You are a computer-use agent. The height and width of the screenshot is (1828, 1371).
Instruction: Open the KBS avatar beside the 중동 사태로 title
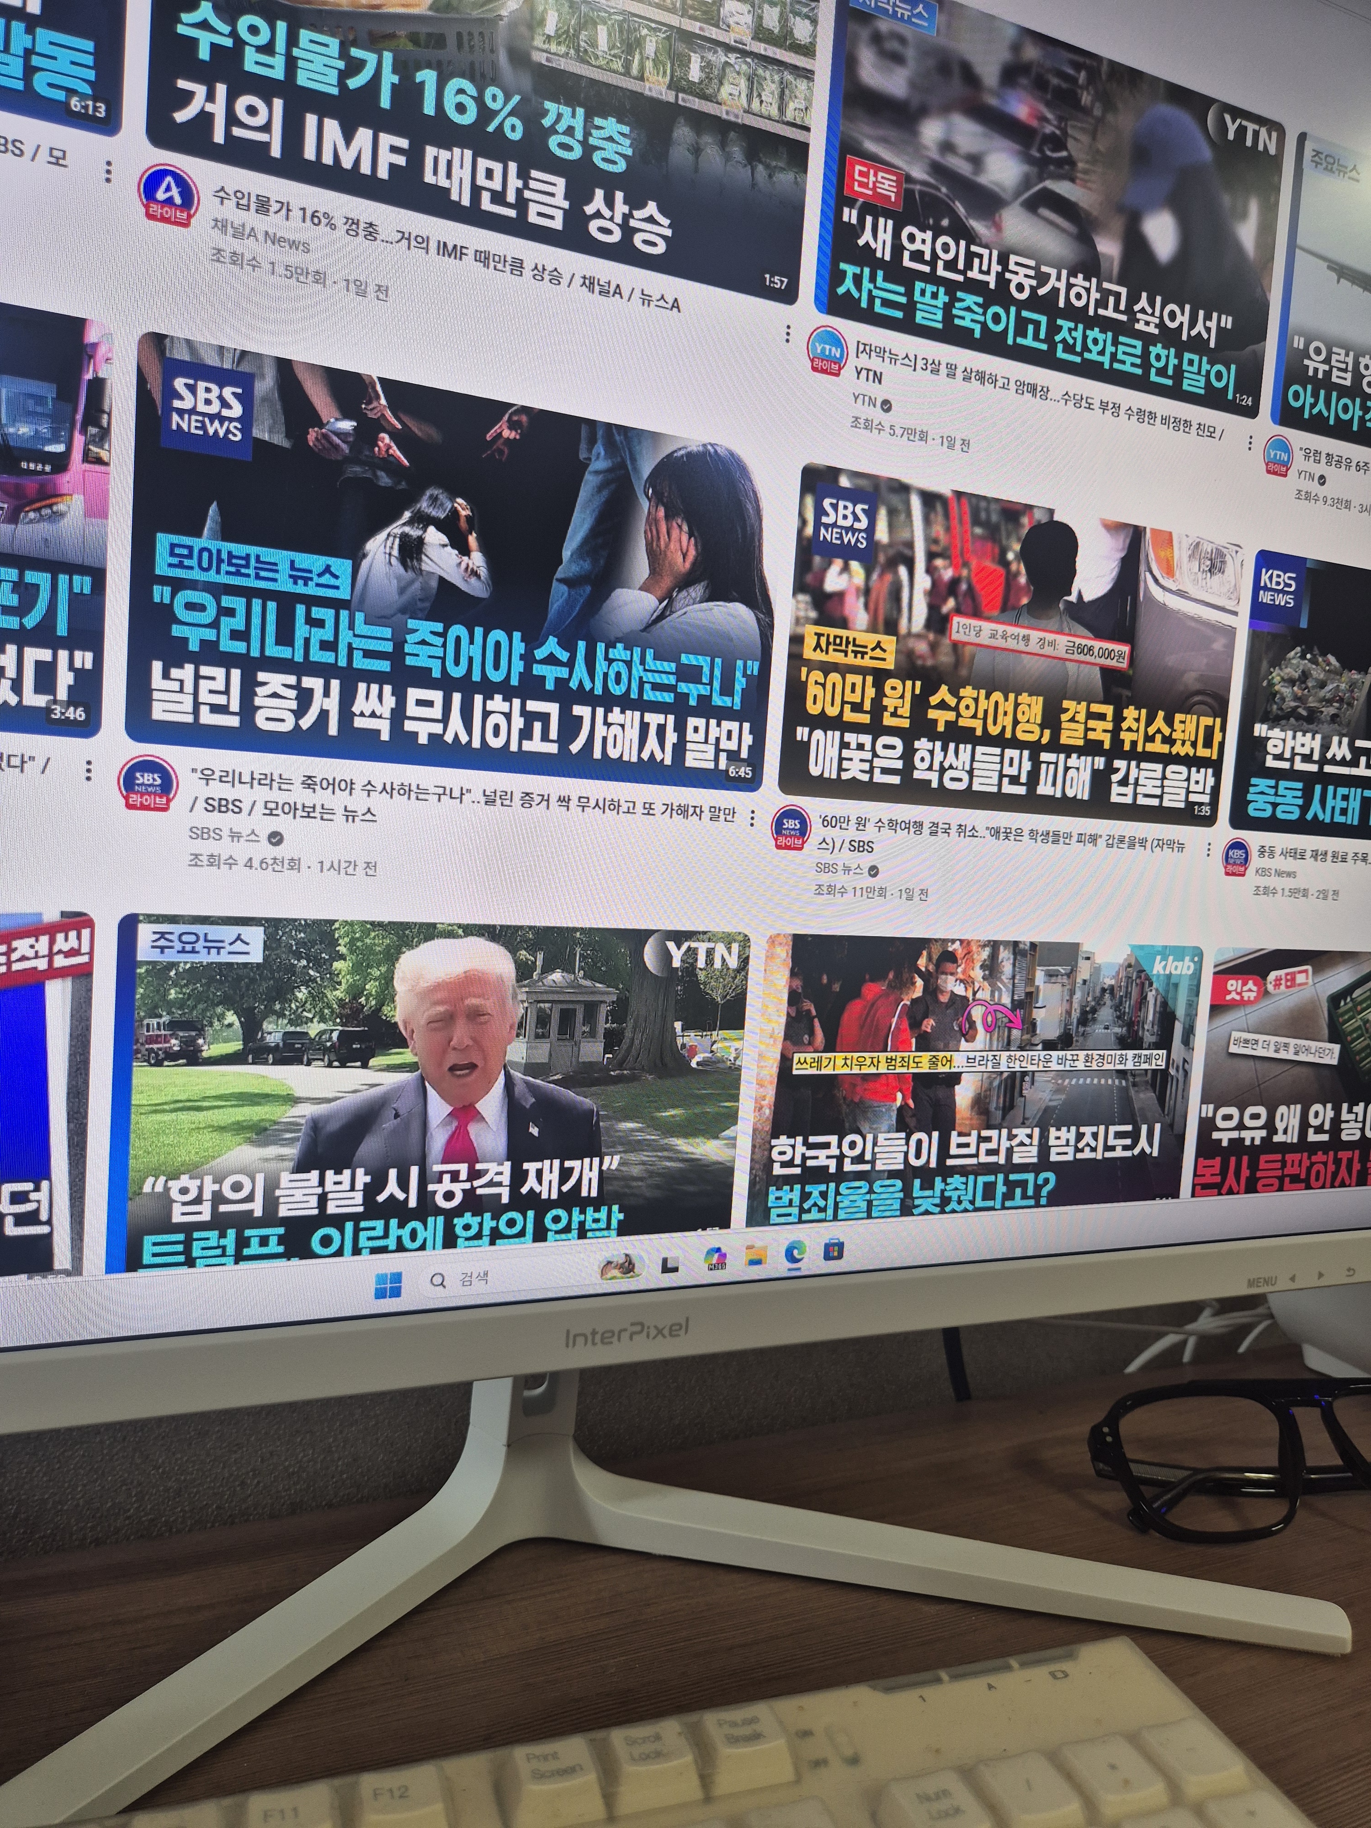[1236, 859]
